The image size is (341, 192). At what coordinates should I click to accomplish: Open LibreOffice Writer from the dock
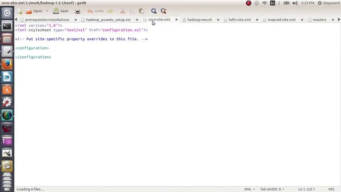click(7, 77)
